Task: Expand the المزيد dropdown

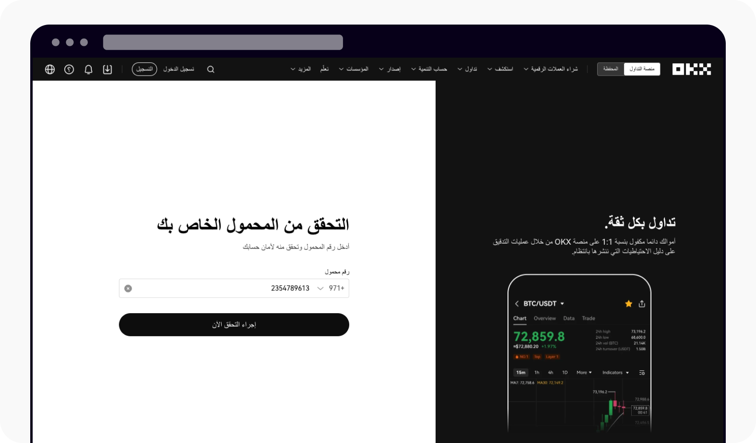Action: [x=301, y=69]
